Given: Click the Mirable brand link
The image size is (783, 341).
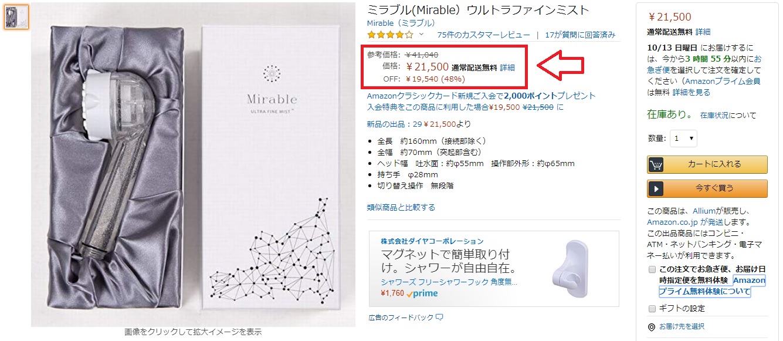Looking at the screenshot, I should (401, 23).
